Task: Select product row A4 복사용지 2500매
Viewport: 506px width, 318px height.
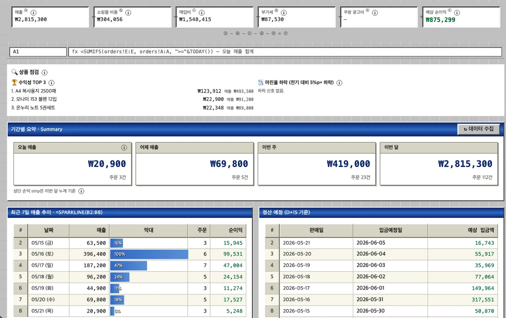Action: (132, 91)
